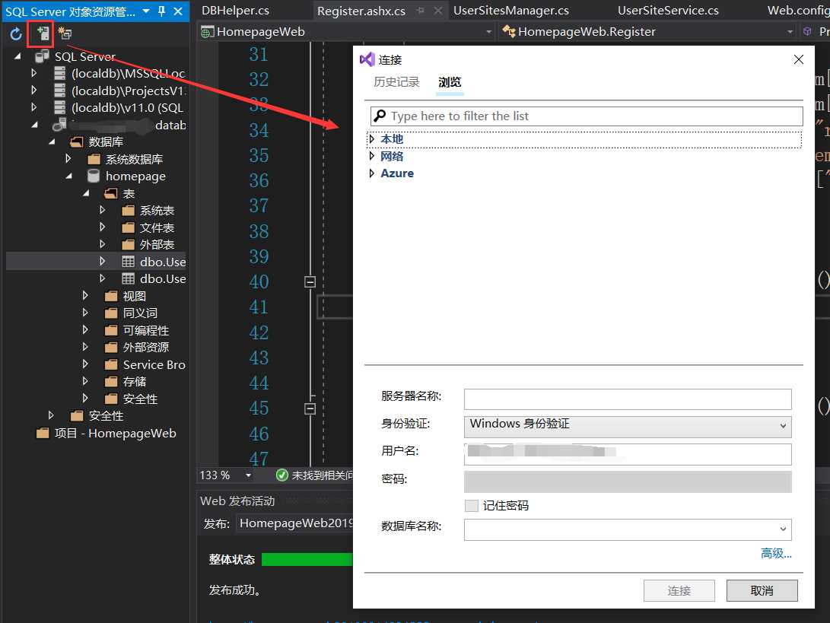Screen dimensions: 830x623
Task: Collapse the 数据库 folder node
Action: click(x=51, y=141)
